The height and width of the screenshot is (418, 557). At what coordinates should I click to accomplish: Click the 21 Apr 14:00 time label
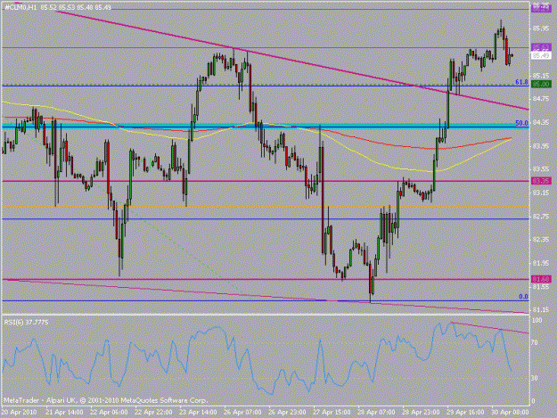[x=65, y=412]
